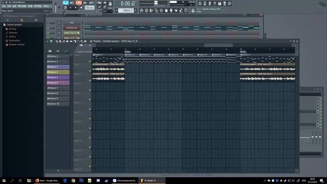
Task: Mute Track 1 using its green dot
Action: 90,61
